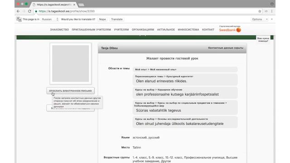Viewport: 290px width, 163px height.
Task: Click 'Курсы на выбор > Карьерное обучение' label
Action: click(159, 90)
